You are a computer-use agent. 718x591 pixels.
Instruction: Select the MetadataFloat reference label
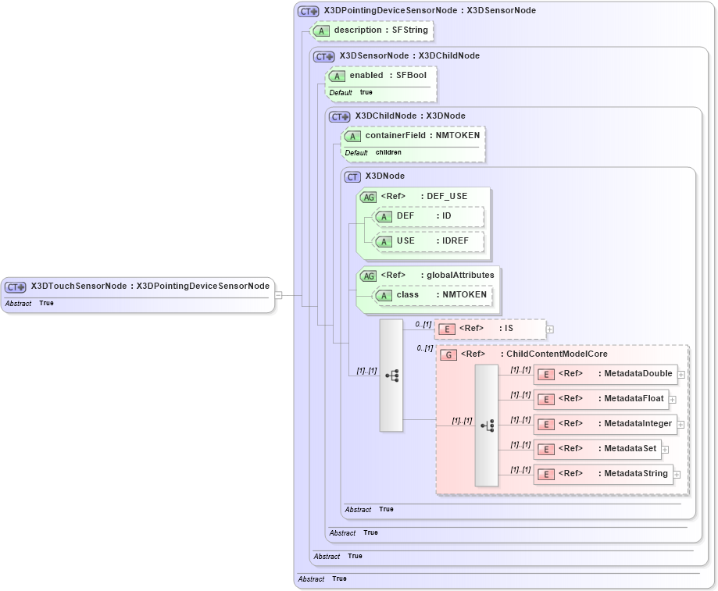click(611, 399)
